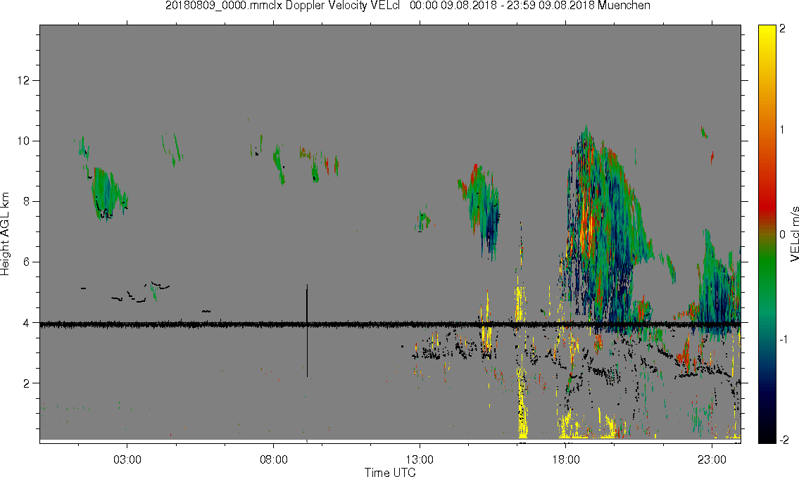799x477 pixels.
Task: Click height axis label '10'
Action: pyautogui.click(x=23, y=141)
